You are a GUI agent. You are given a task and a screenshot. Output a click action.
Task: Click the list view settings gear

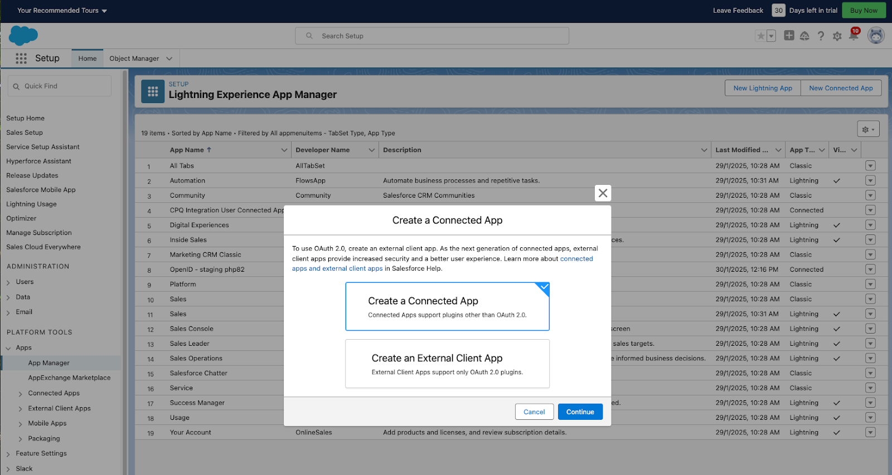[868, 129]
